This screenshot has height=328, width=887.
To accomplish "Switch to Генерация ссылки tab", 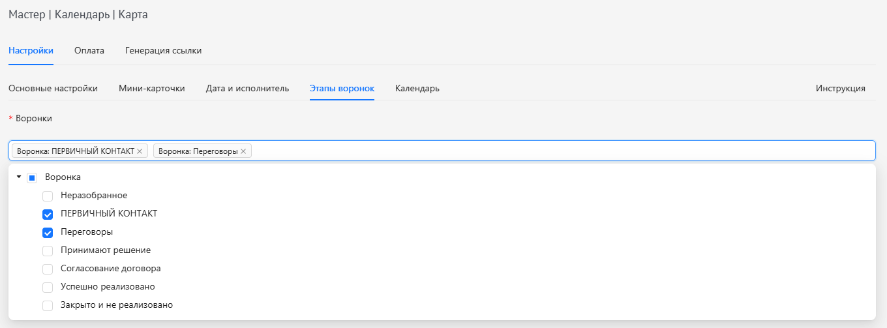I will (163, 51).
